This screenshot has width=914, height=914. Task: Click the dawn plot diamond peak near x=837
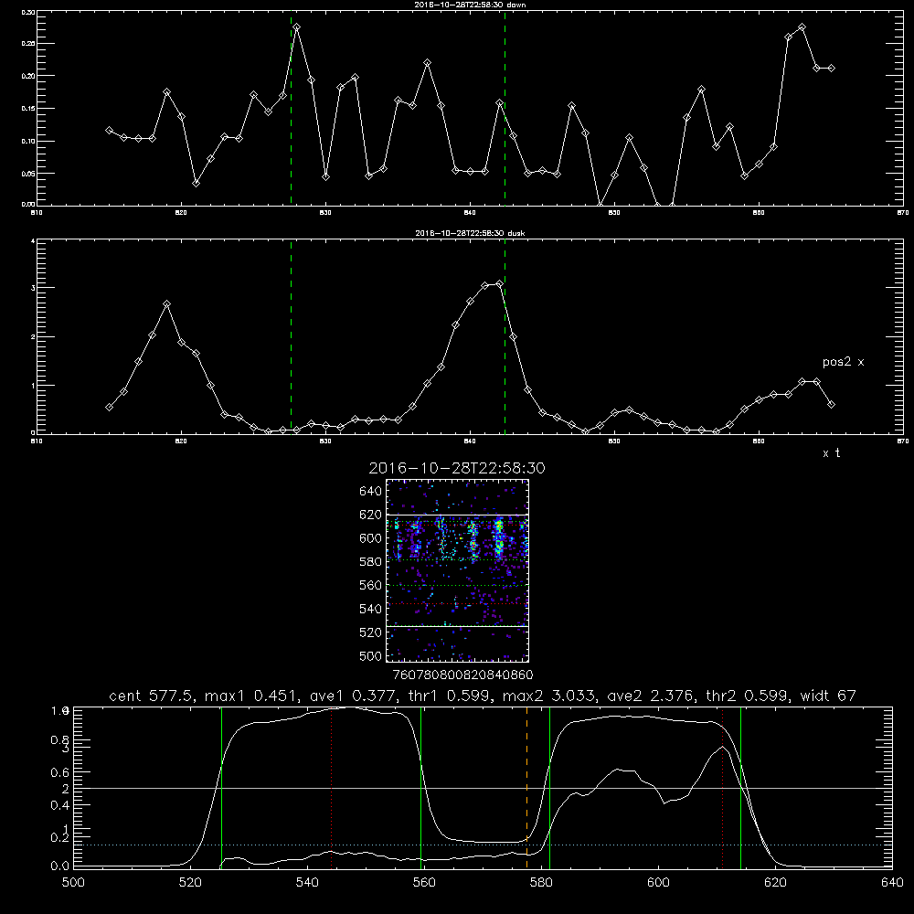point(427,63)
